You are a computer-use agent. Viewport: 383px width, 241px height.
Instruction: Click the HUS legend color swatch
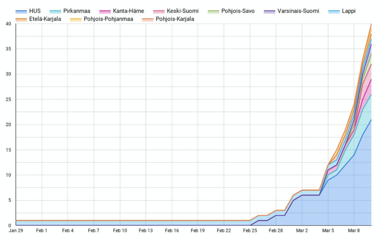click(21, 12)
